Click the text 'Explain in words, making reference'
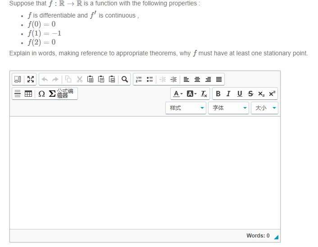The height and width of the screenshot is (247, 318). pyautogui.click(x=58, y=53)
